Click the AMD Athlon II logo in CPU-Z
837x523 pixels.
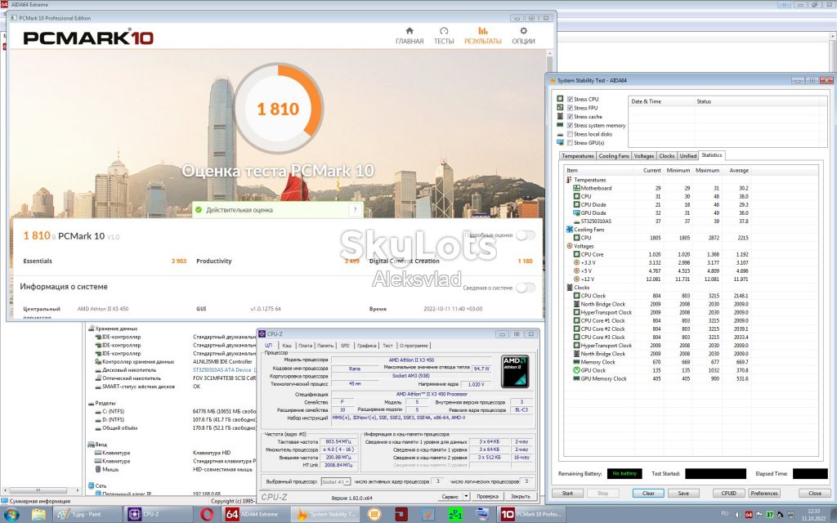pos(515,371)
